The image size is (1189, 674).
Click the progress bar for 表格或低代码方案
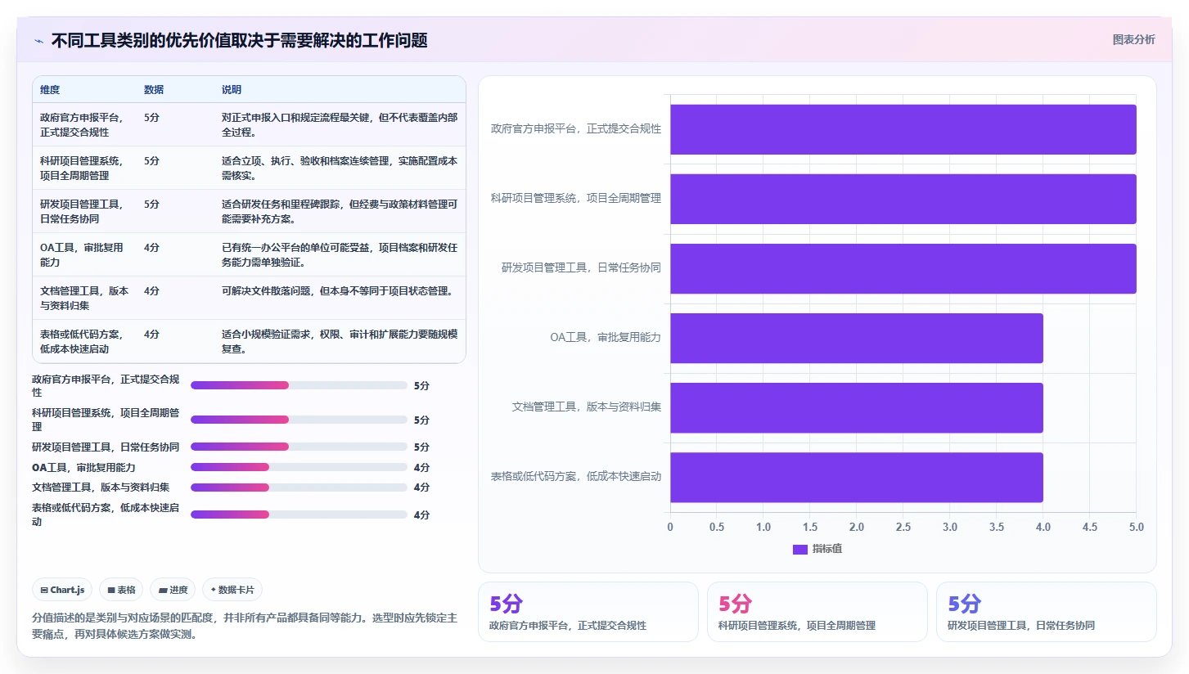point(299,514)
